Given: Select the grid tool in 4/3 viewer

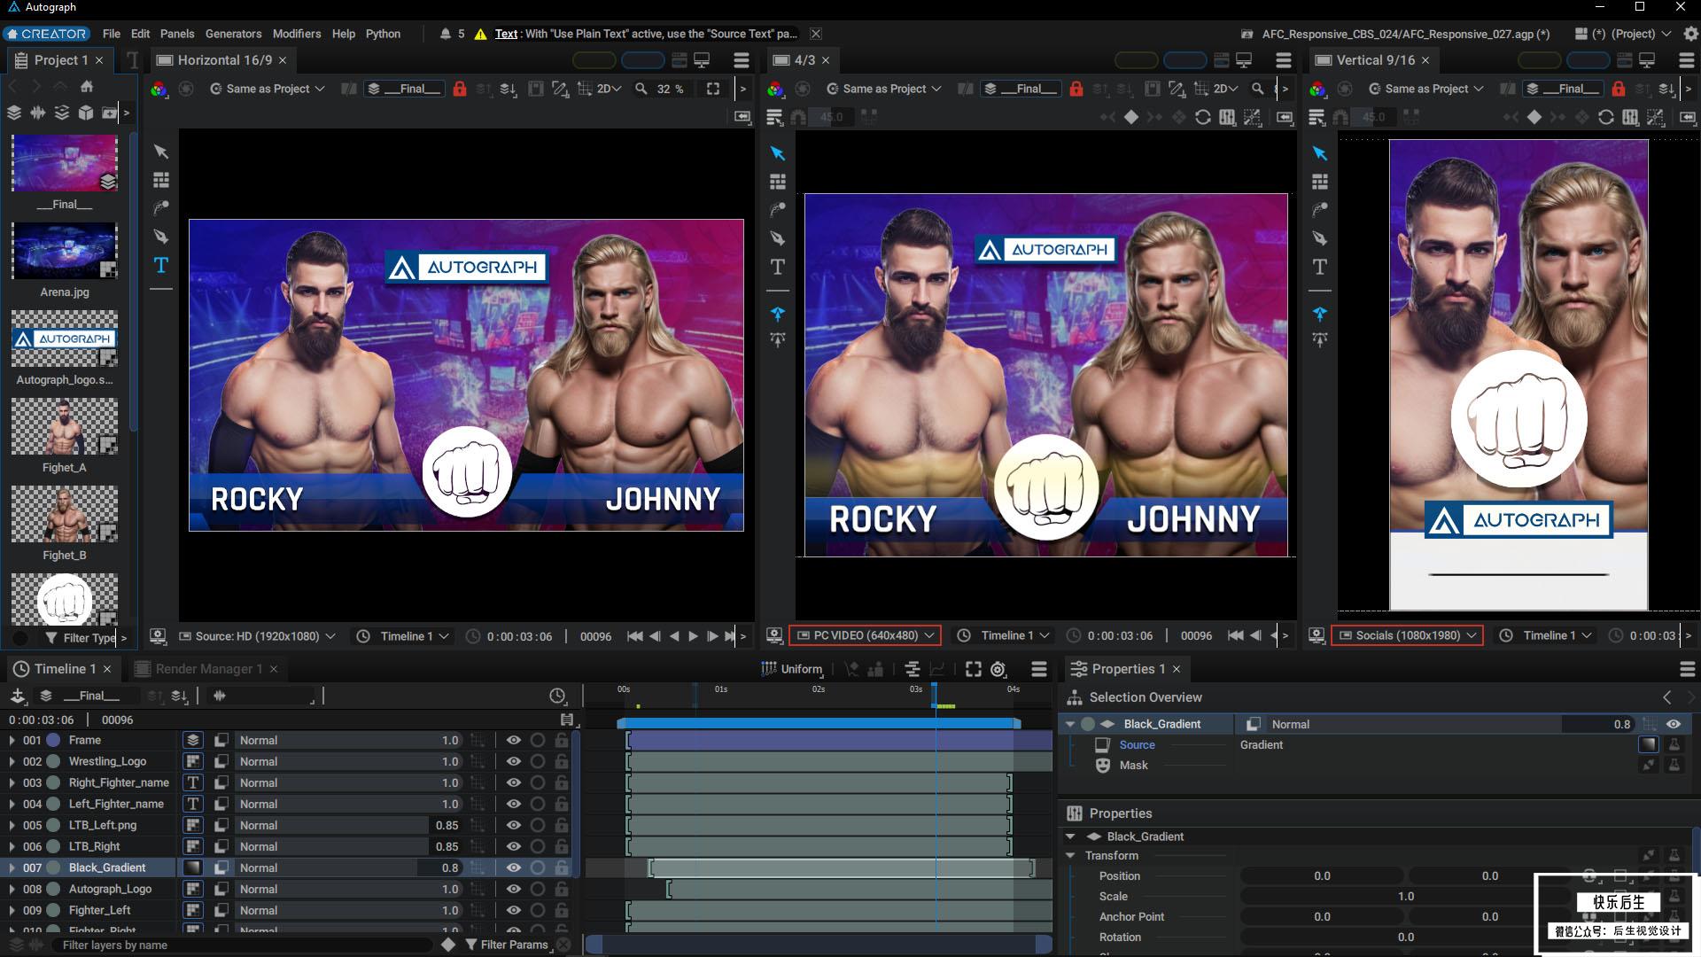Looking at the screenshot, I should (778, 182).
